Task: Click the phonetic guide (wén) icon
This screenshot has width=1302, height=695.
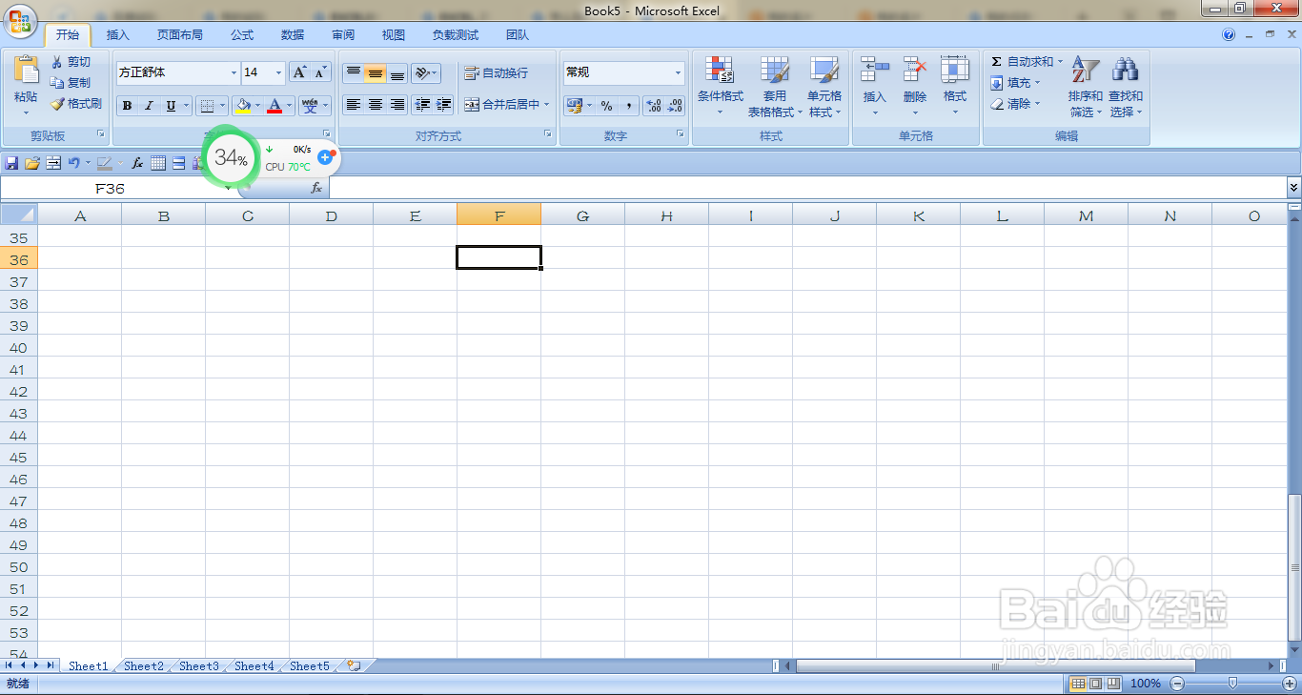Action: [310, 105]
